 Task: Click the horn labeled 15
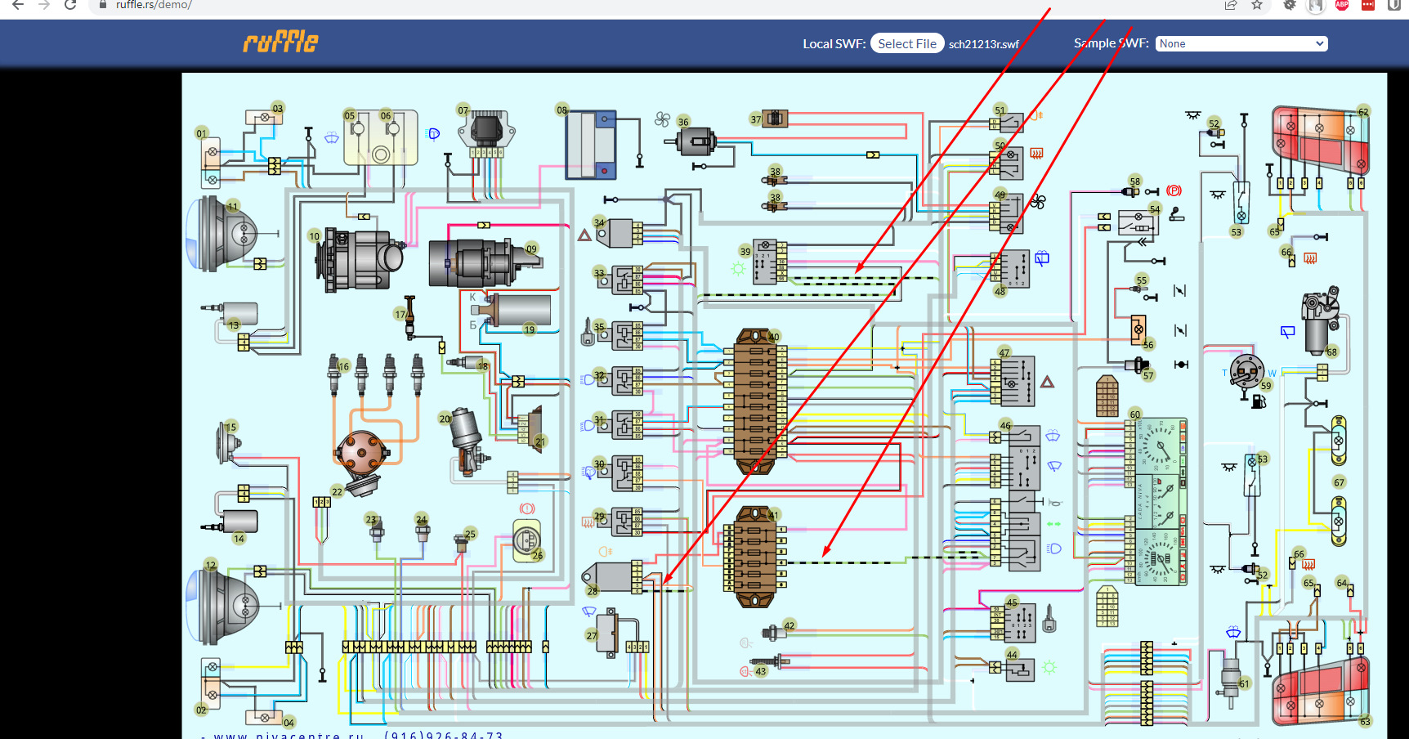pyautogui.click(x=229, y=444)
